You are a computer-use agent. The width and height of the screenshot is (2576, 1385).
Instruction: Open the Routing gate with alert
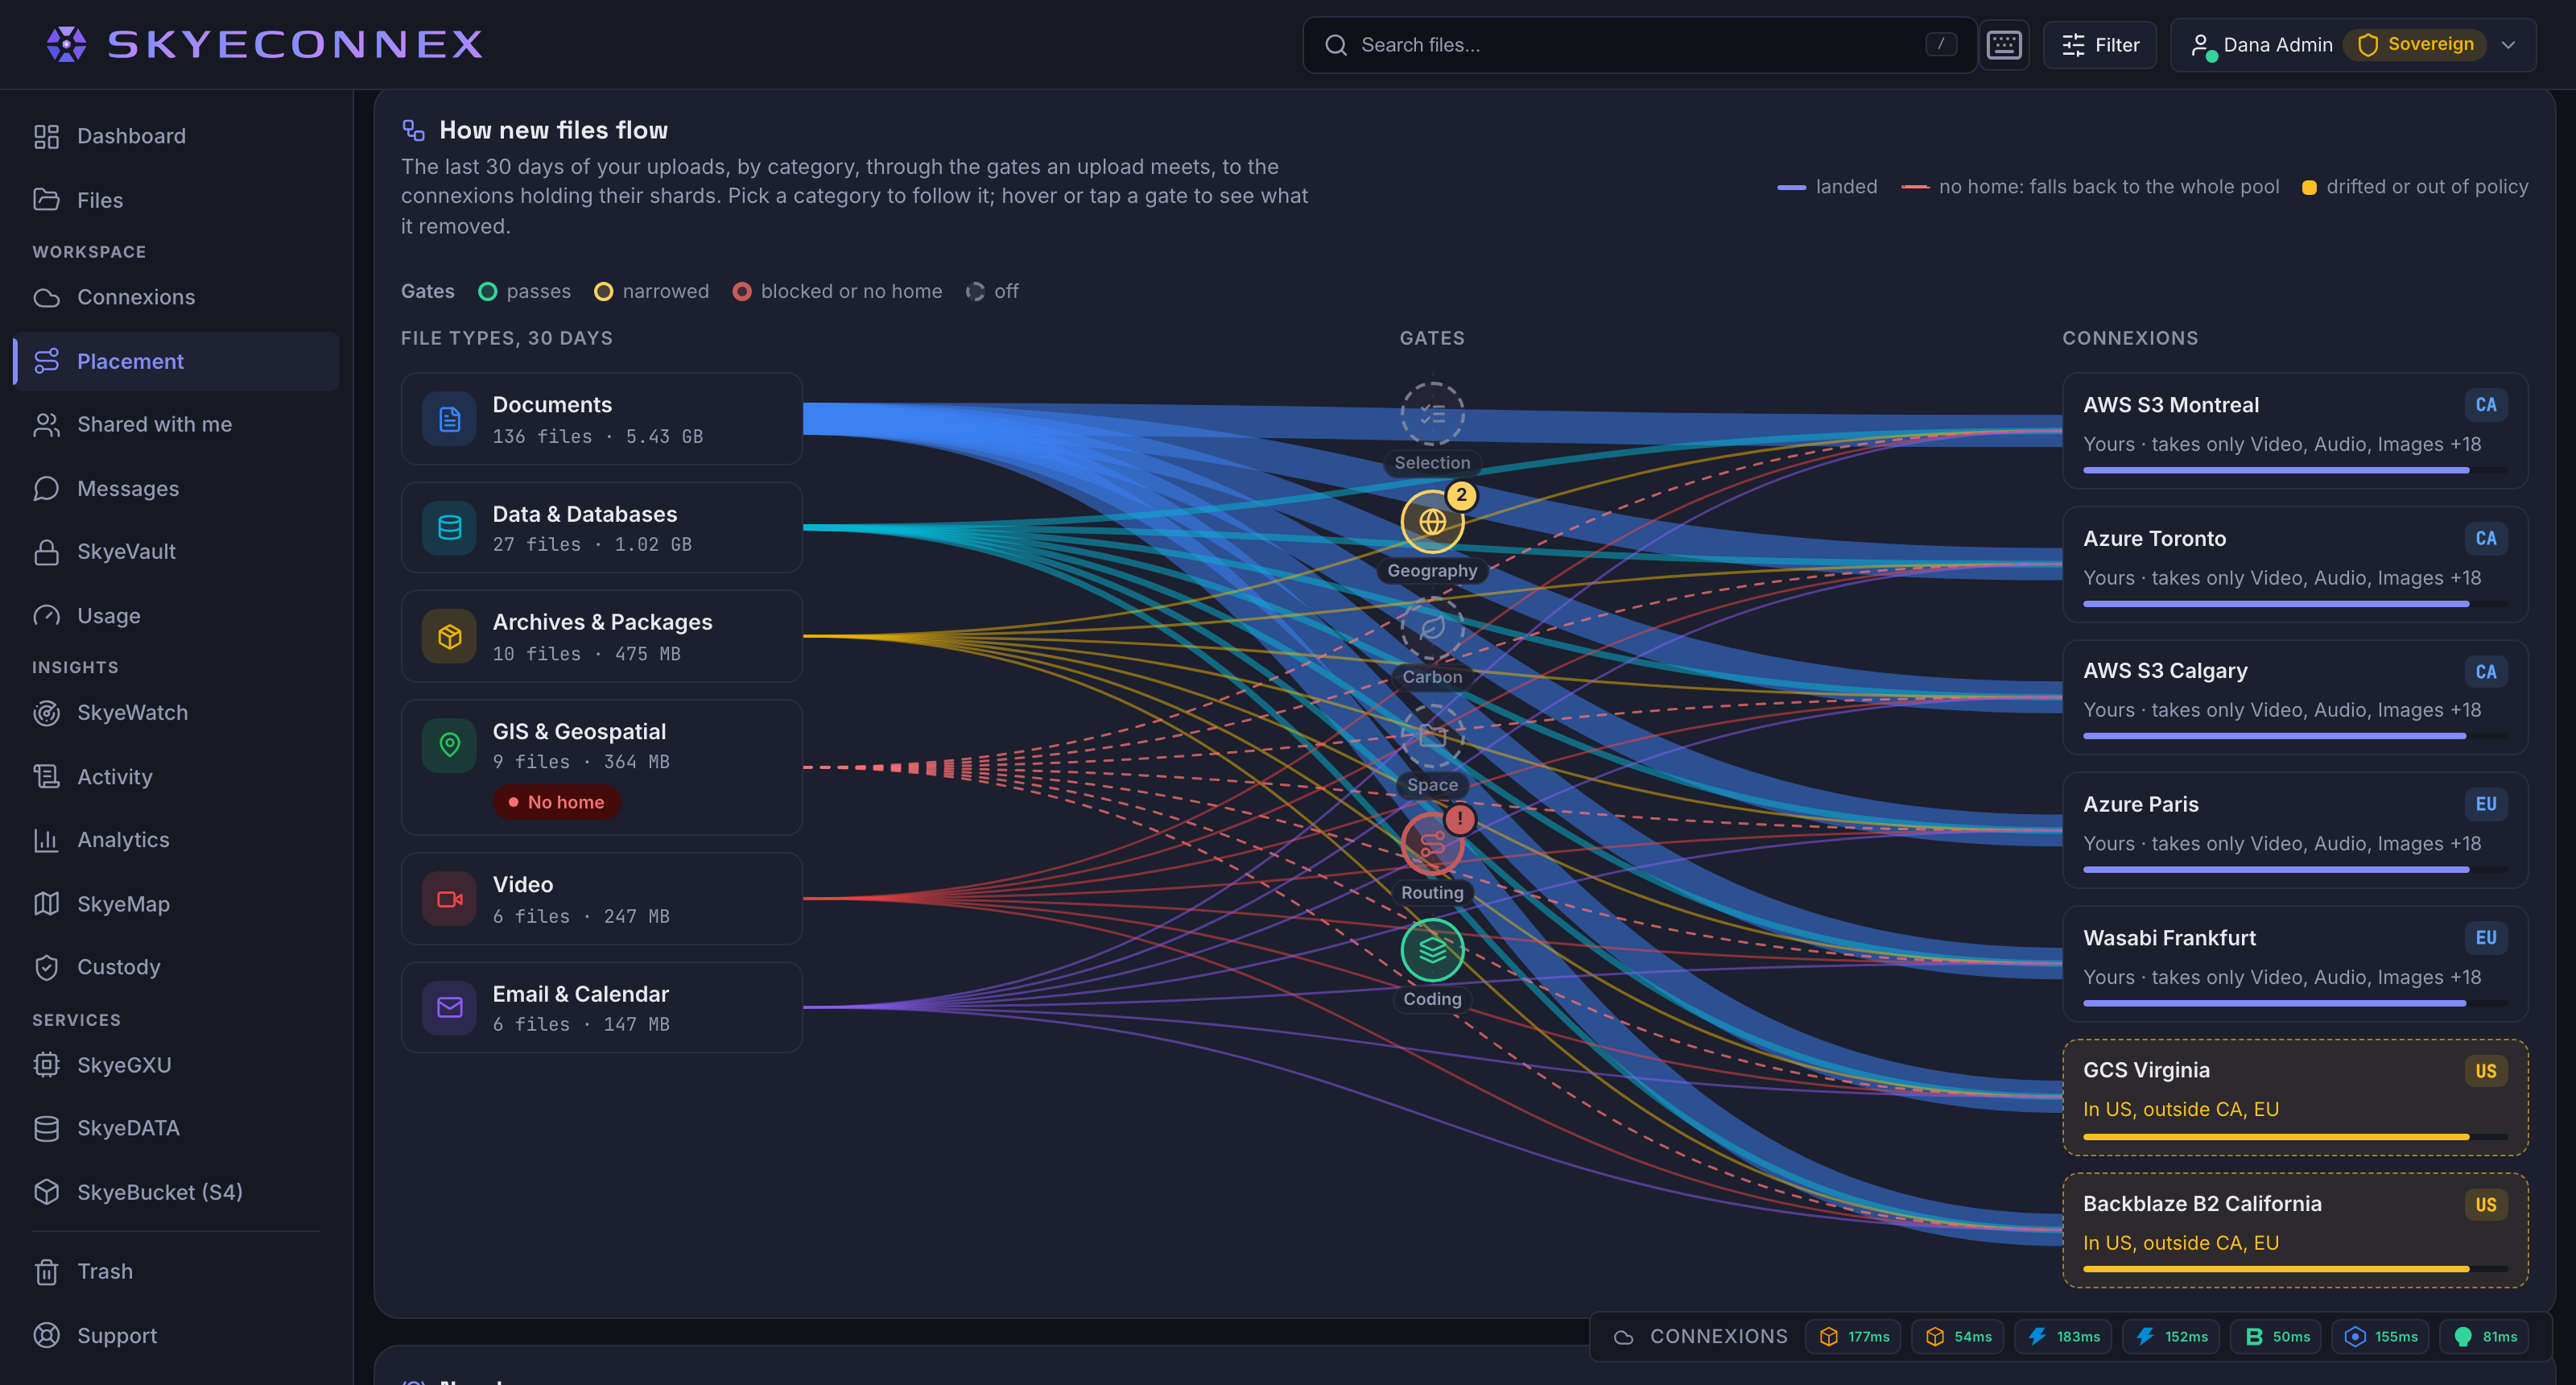1432,844
